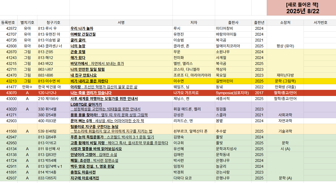Viewport: 336px width, 183px height.
Task: Select call number cell 한국 박건웅 아
Action: pos(53,87)
